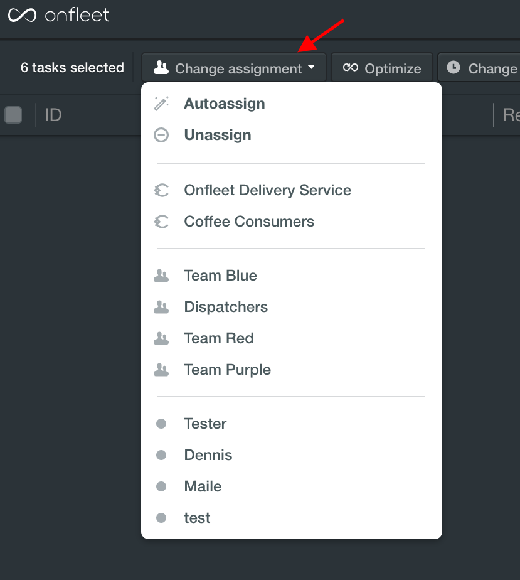Sort by the ID column header

tap(53, 115)
